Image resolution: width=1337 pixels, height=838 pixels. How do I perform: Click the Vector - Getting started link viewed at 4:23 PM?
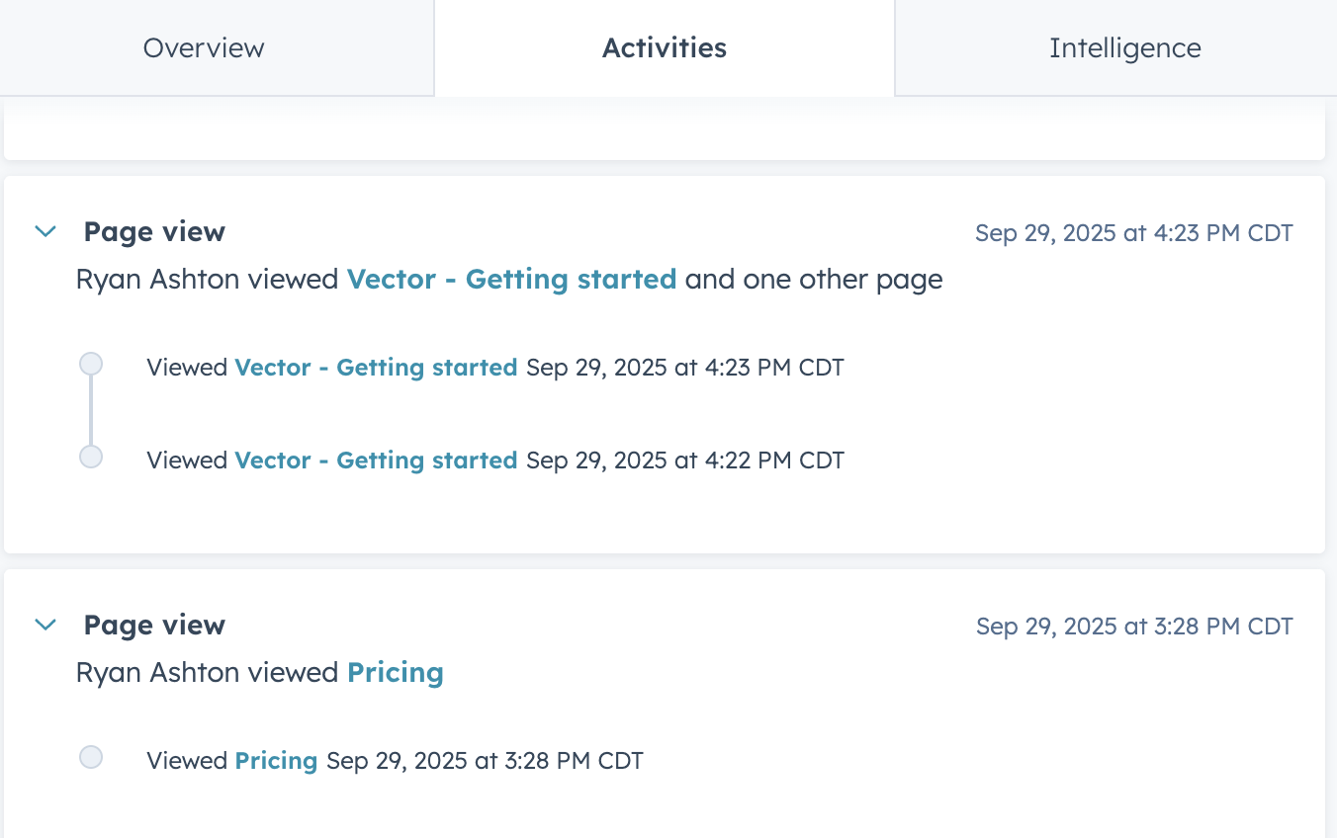376,368
